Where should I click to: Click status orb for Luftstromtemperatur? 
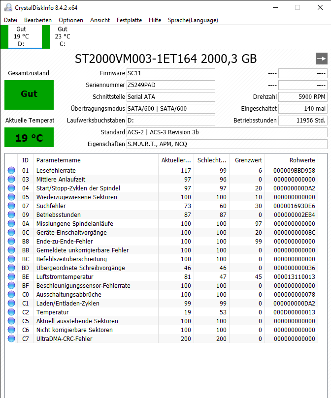(11, 276)
